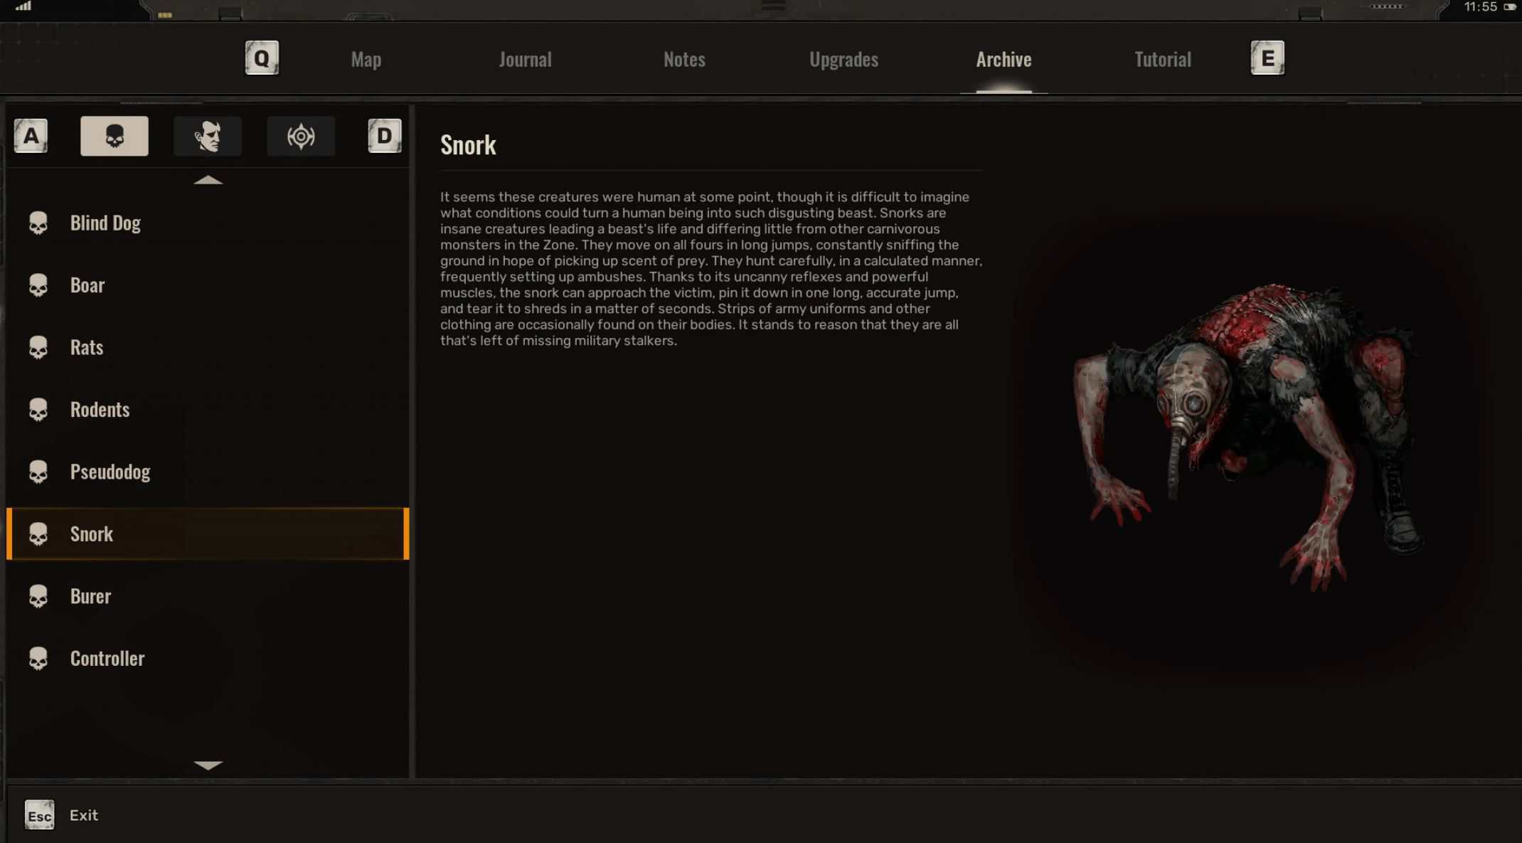Open the anomalies target category icon

point(301,136)
